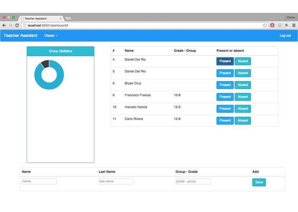Click the Add column header
The image size is (298, 212).
(x=256, y=172)
